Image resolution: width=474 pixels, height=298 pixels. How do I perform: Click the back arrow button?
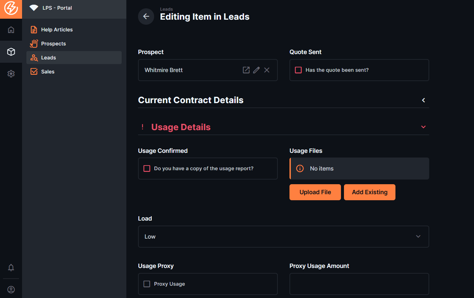pyautogui.click(x=146, y=16)
